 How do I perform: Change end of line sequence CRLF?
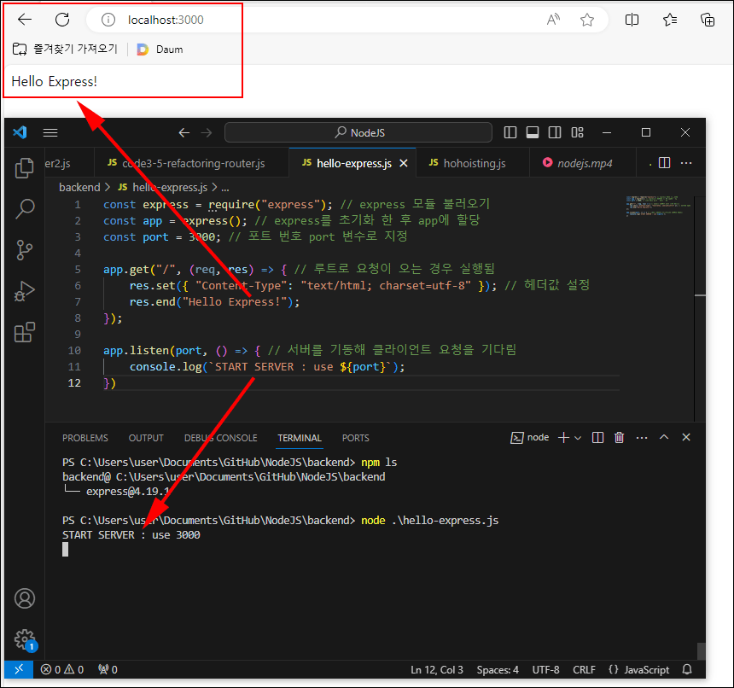coord(584,670)
